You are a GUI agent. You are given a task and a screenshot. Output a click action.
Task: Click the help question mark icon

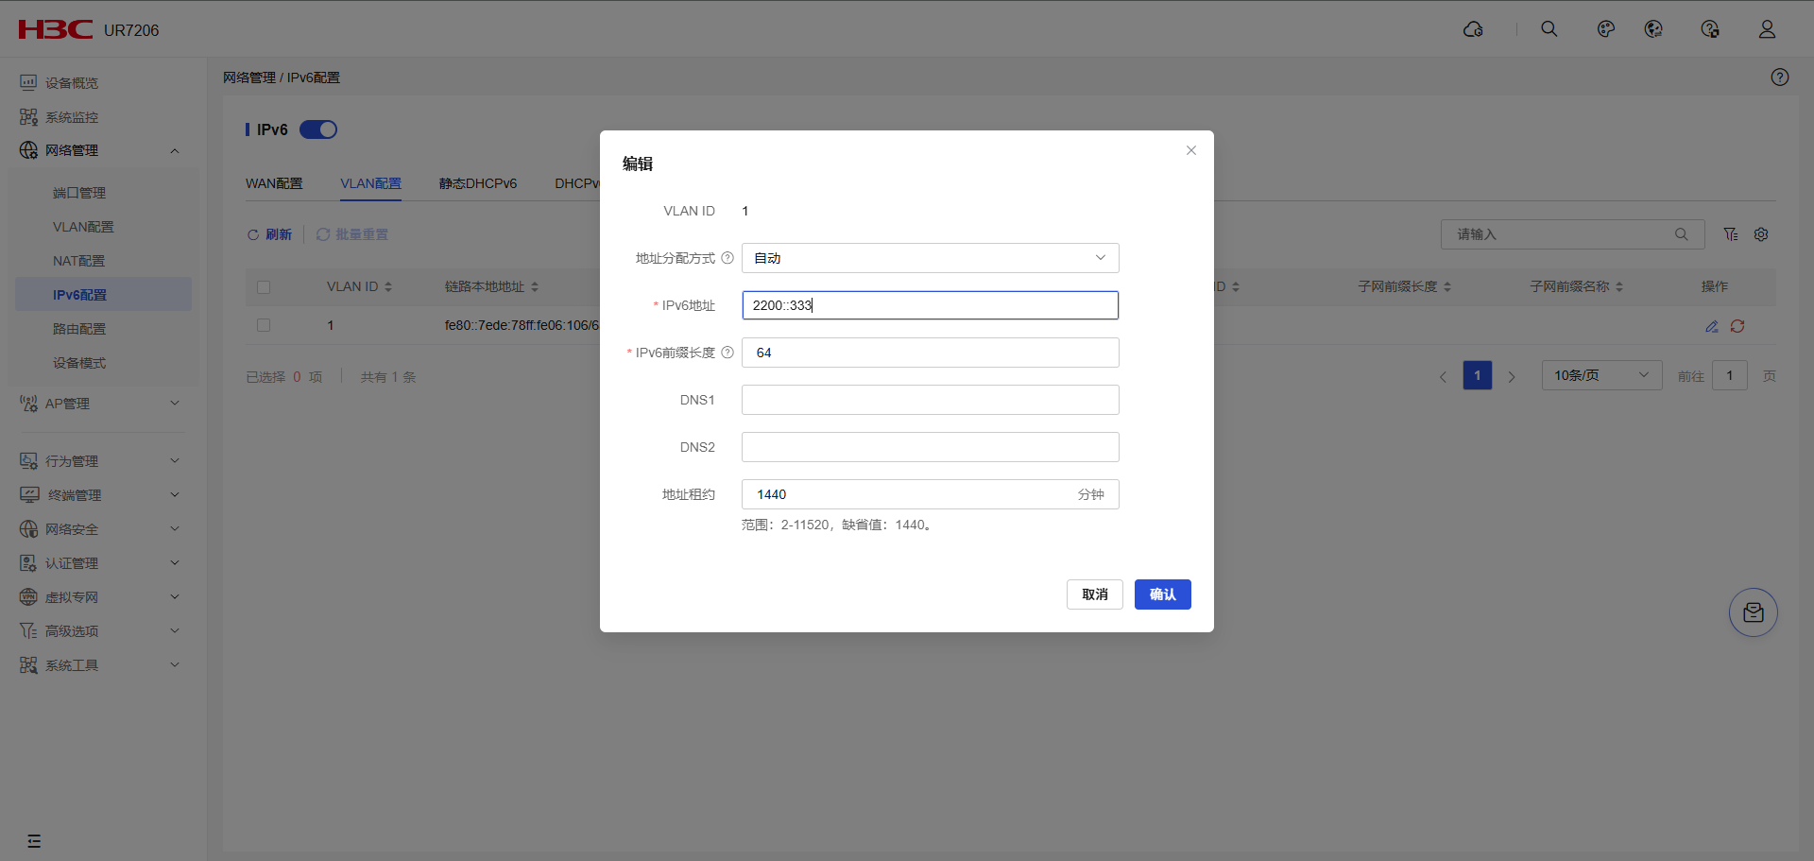click(1779, 77)
